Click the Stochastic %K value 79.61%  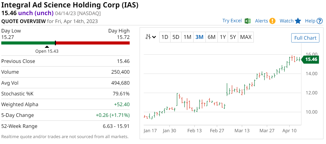[121, 94]
